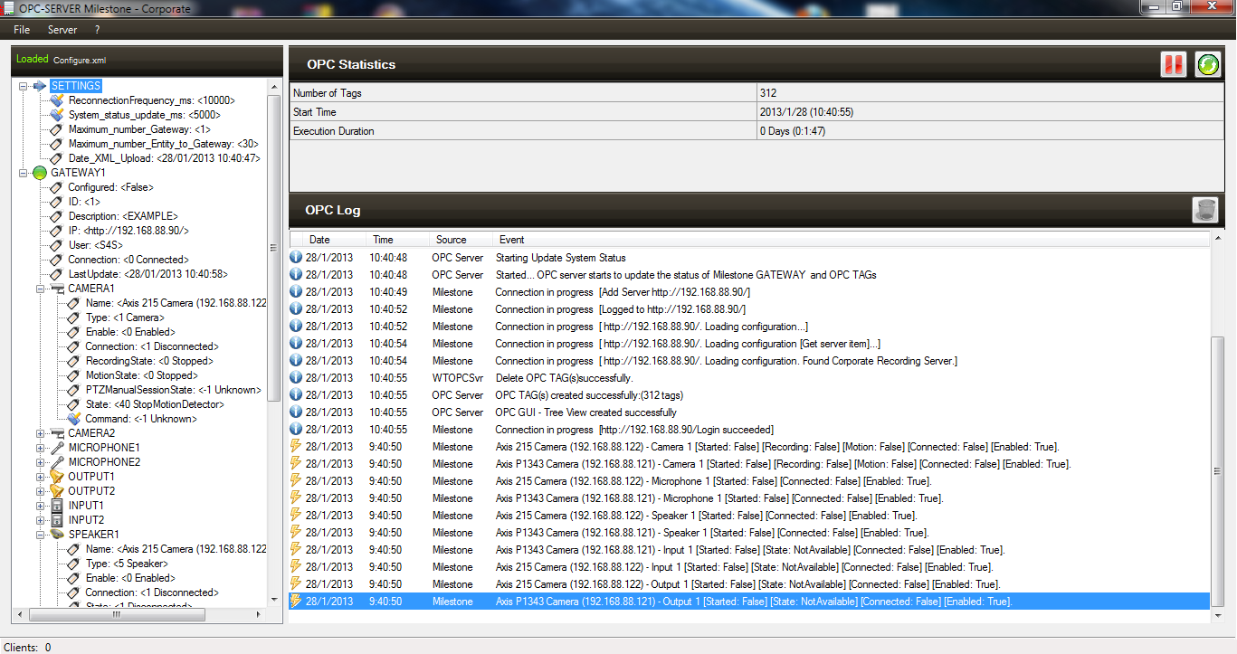Click the tag icon beside ReconnectionFrequency_ms
Screen dimensions: 1237x654
click(x=57, y=100)
